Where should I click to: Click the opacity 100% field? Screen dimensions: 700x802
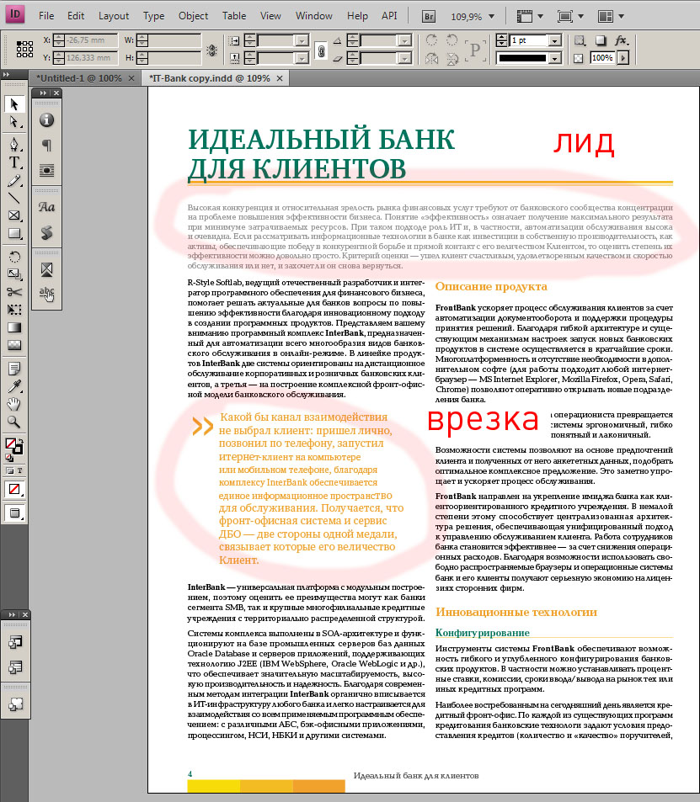coord(602,58)
